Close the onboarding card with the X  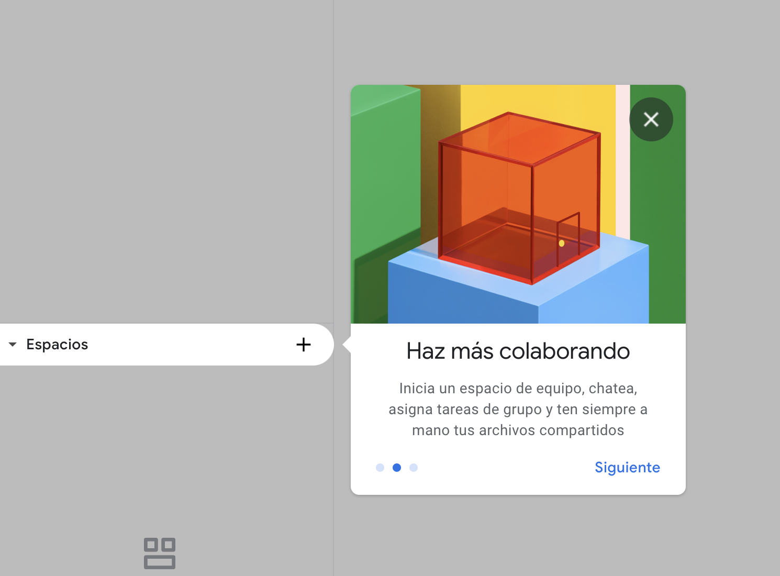[651, 119]
